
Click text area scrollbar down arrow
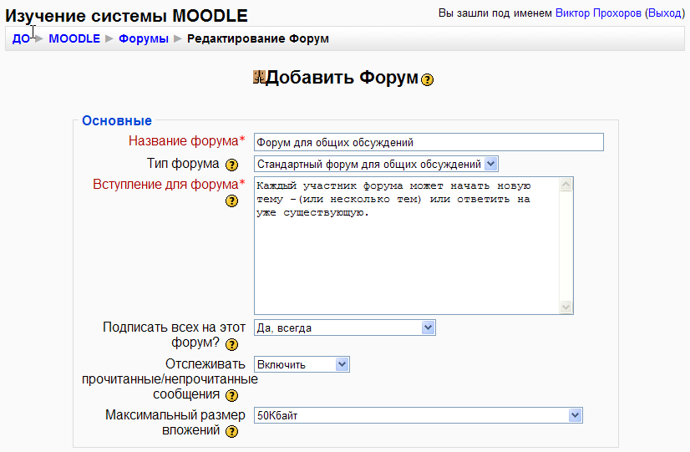coord(566,307)
